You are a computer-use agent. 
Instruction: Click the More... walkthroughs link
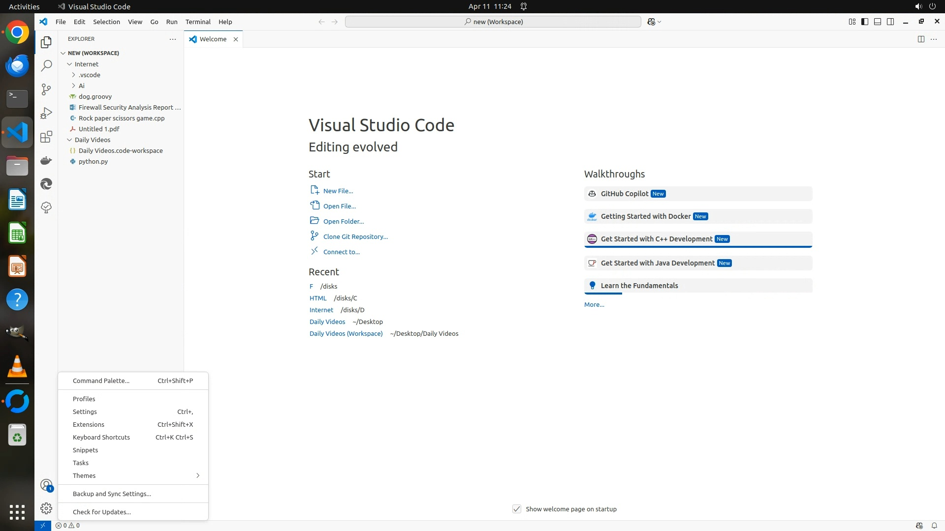click(594, 304)
